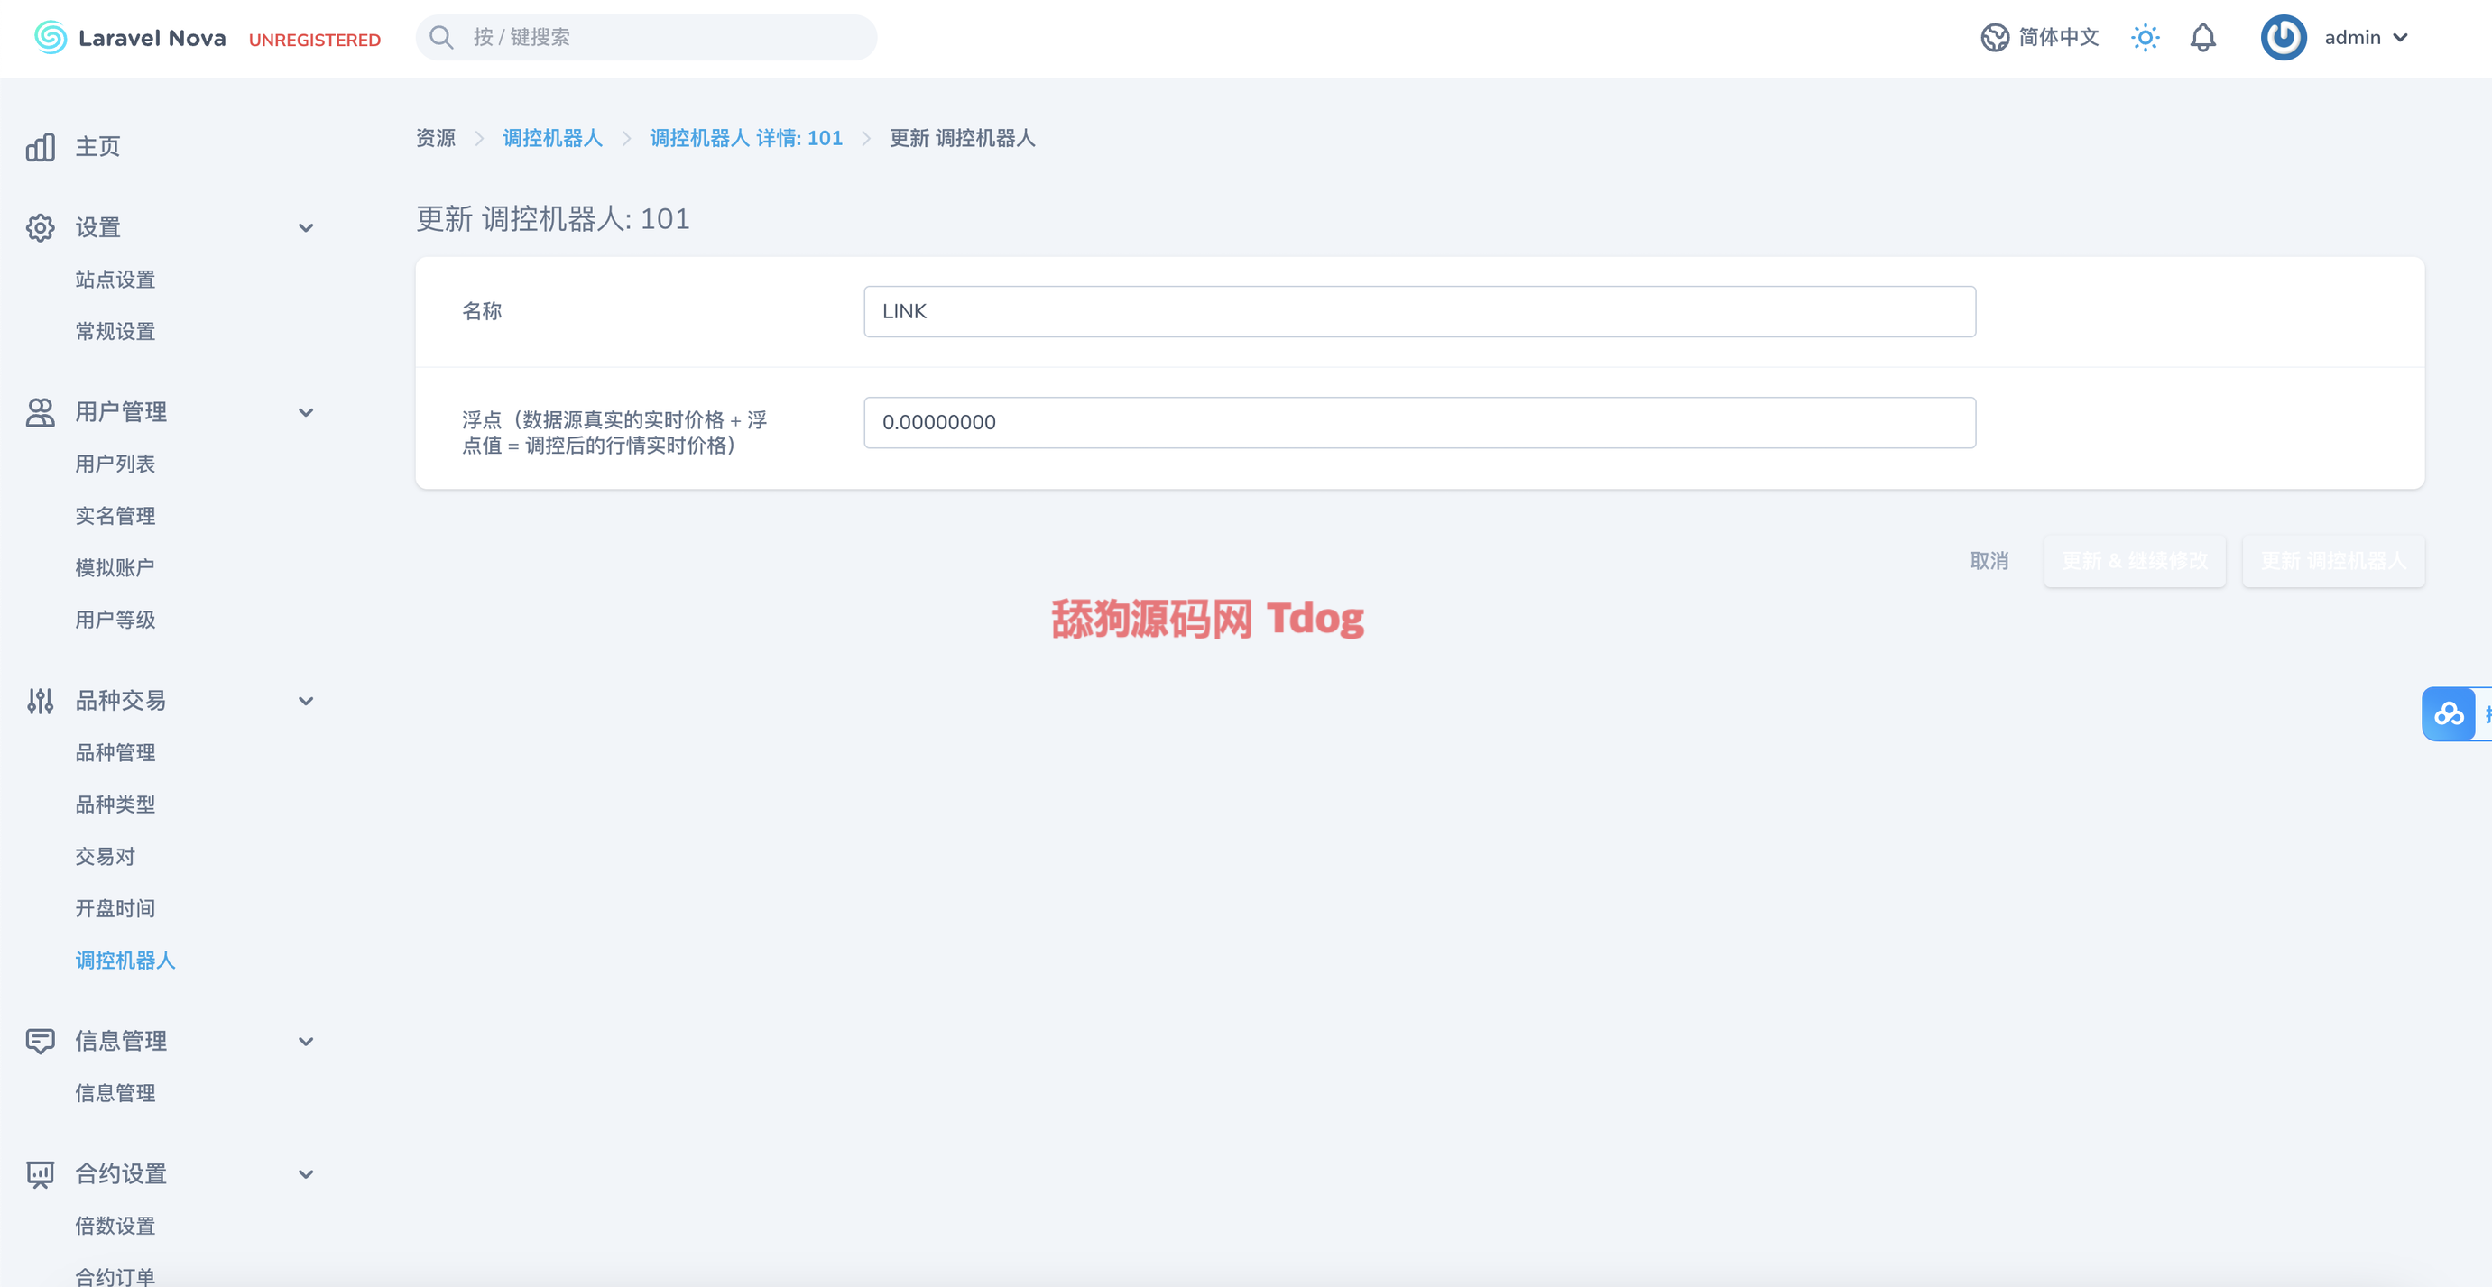Select 用户列表 menu item
The height and width of the screenshot is (1287, 2492).
coord(115,464)
